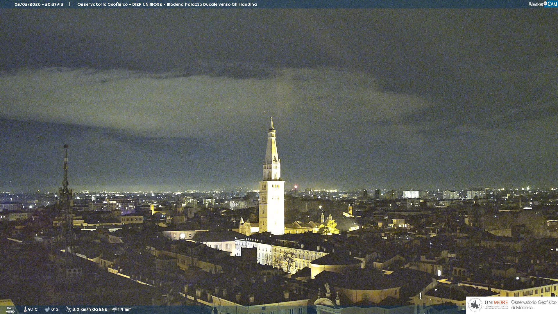Click the camera lens in WeatherCam logo
This screenshot has width=558, height=314.
(545, 3)
